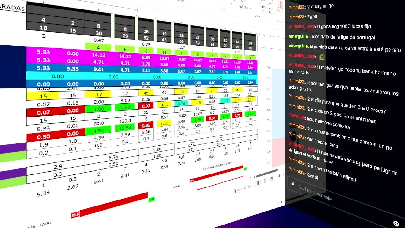The width and height of the screenshot is (405, 228).
Task: Select the green cell with 1.50
Action: point(125,108)
